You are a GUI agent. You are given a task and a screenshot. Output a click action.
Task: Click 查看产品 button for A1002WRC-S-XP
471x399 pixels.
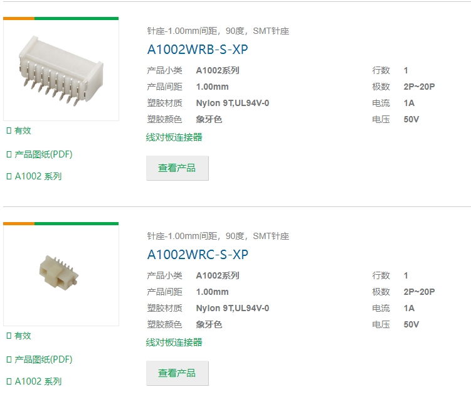pyautogui.click(x=177, y=373)
